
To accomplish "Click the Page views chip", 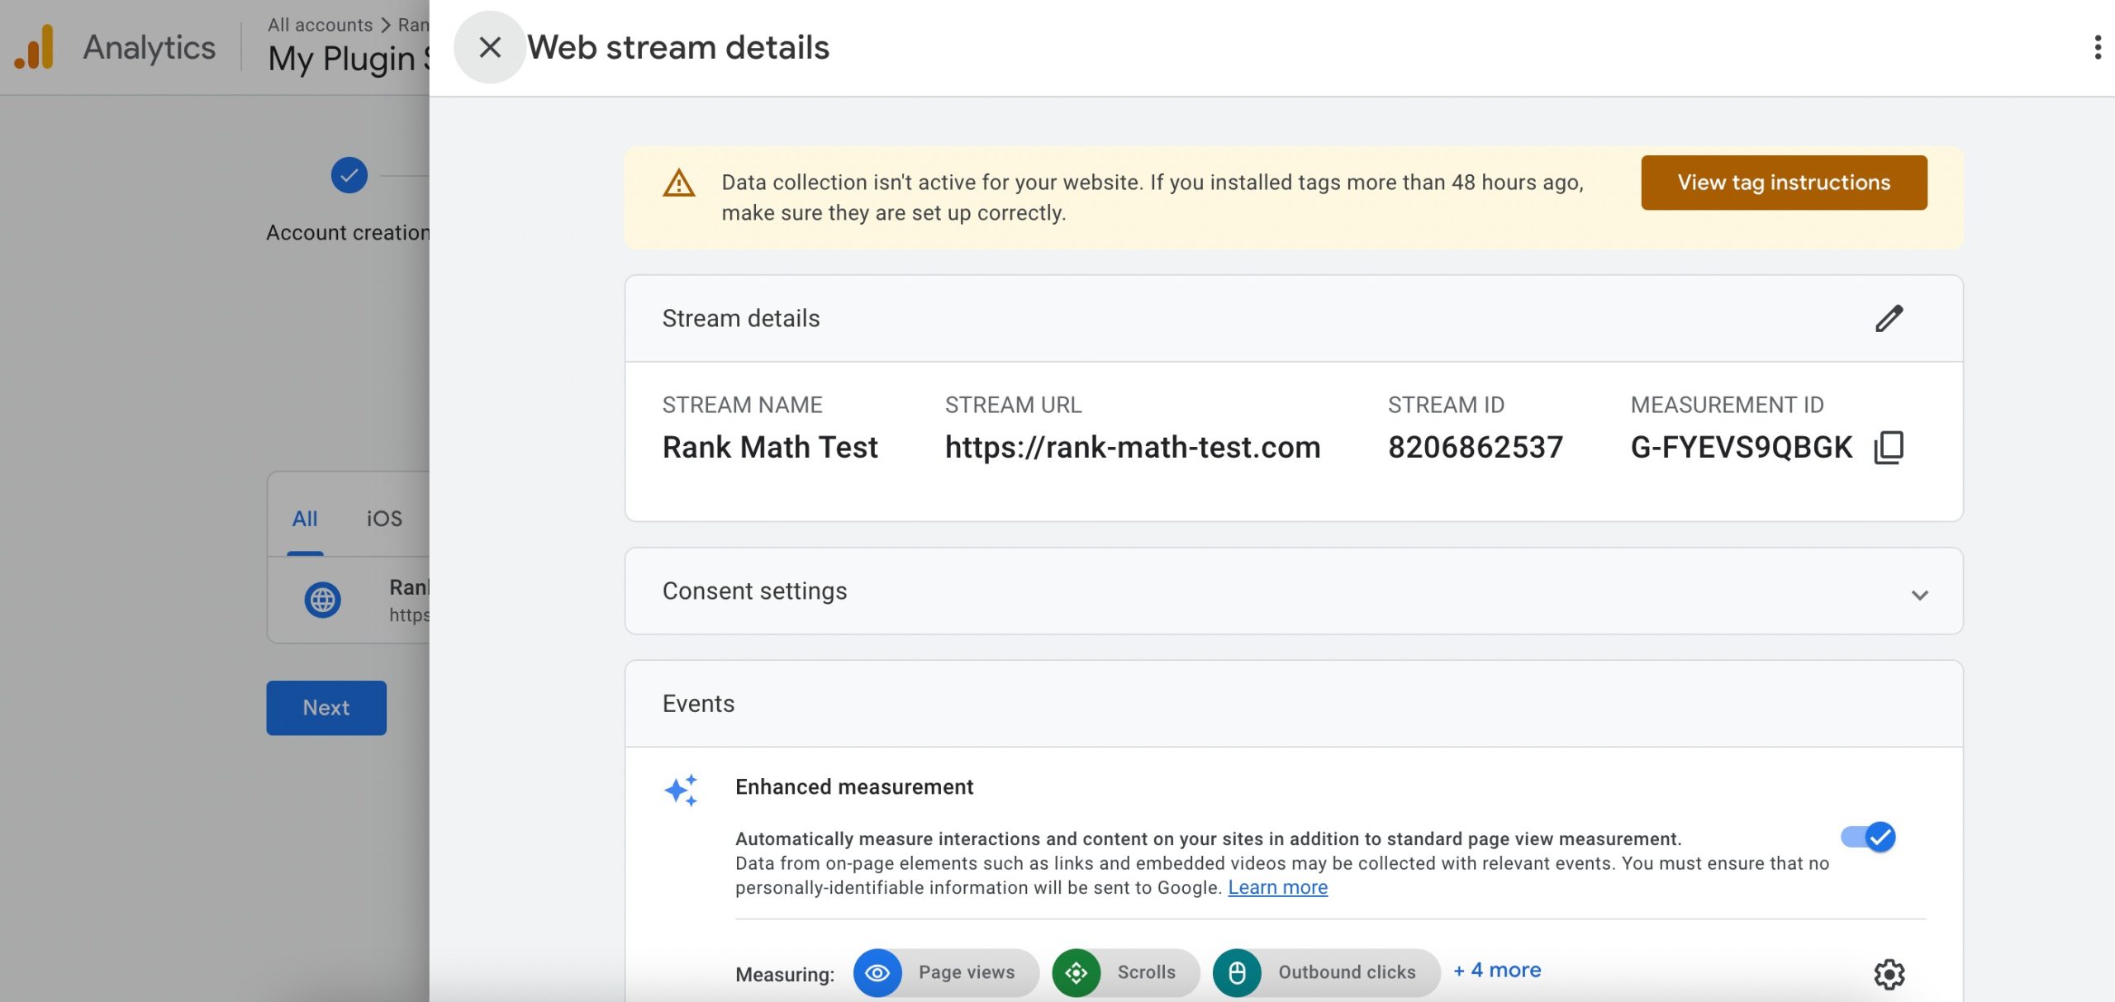I will tap(945, 972).
